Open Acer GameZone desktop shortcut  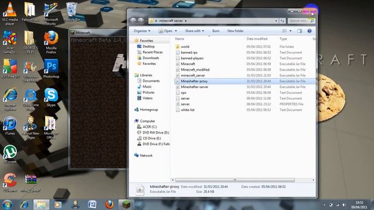(x=10, y=42)
